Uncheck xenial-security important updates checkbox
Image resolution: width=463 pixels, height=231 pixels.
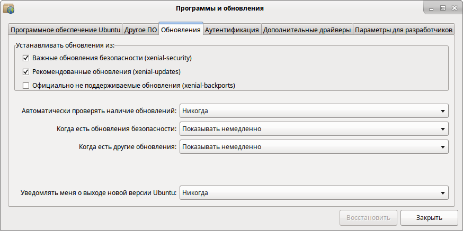point(26,58)
